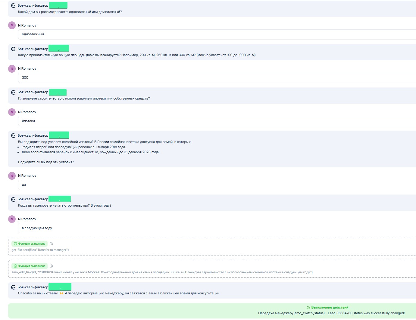Click the Бот-квалификатор name above the mortgage or own funds question
The width and height of the screenshot is (416, 320).
pos(33,92)
